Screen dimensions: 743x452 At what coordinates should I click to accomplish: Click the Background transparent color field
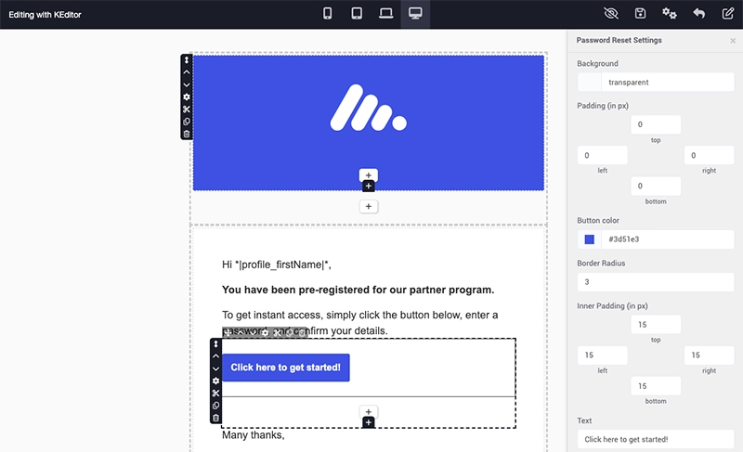coord(667,83)
